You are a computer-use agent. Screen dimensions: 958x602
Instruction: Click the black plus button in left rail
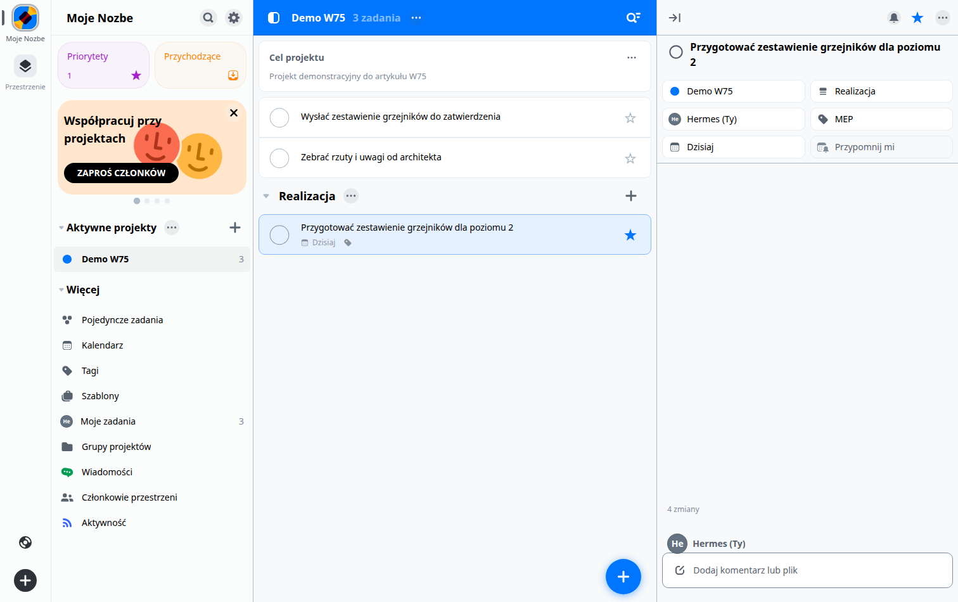(25, 580)
